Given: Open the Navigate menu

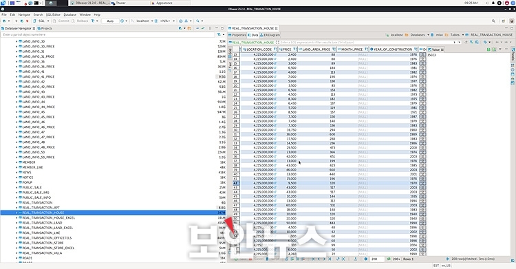Looking at the screenshot, I should point(24,15).
